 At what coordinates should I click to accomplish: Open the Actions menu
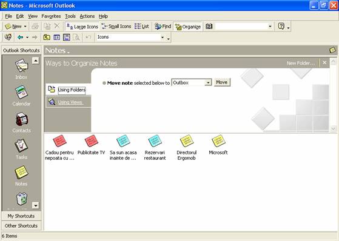87,16
